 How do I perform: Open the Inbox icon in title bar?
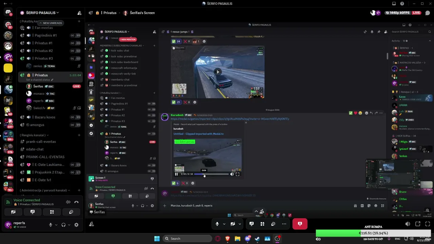coord(394,3)
